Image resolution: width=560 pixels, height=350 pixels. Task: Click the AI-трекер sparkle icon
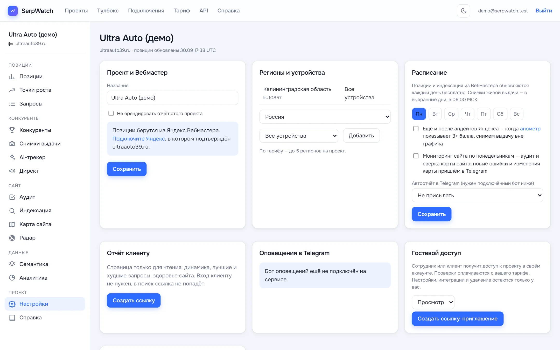pos(12,157)
